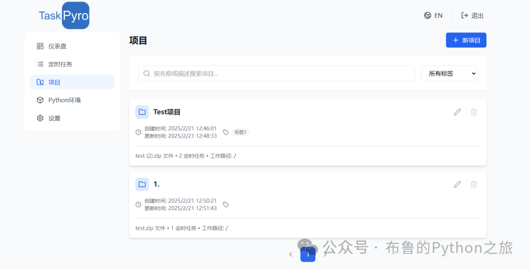This screenshot has height=269, width=530.
Task: Click tag icon in project 1. card
Action: point(226,204)
